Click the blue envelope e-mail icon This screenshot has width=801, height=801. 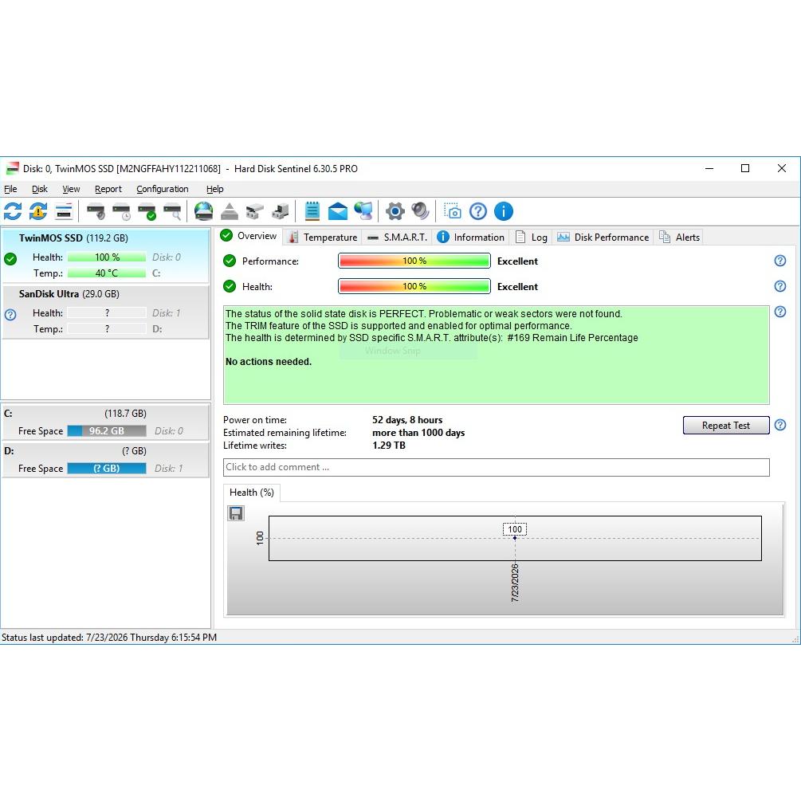point(338,211)
